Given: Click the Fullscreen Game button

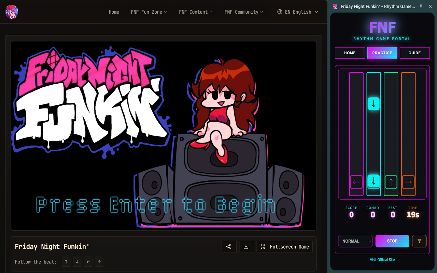Looking at the screenshot, I should coord(284,247).
